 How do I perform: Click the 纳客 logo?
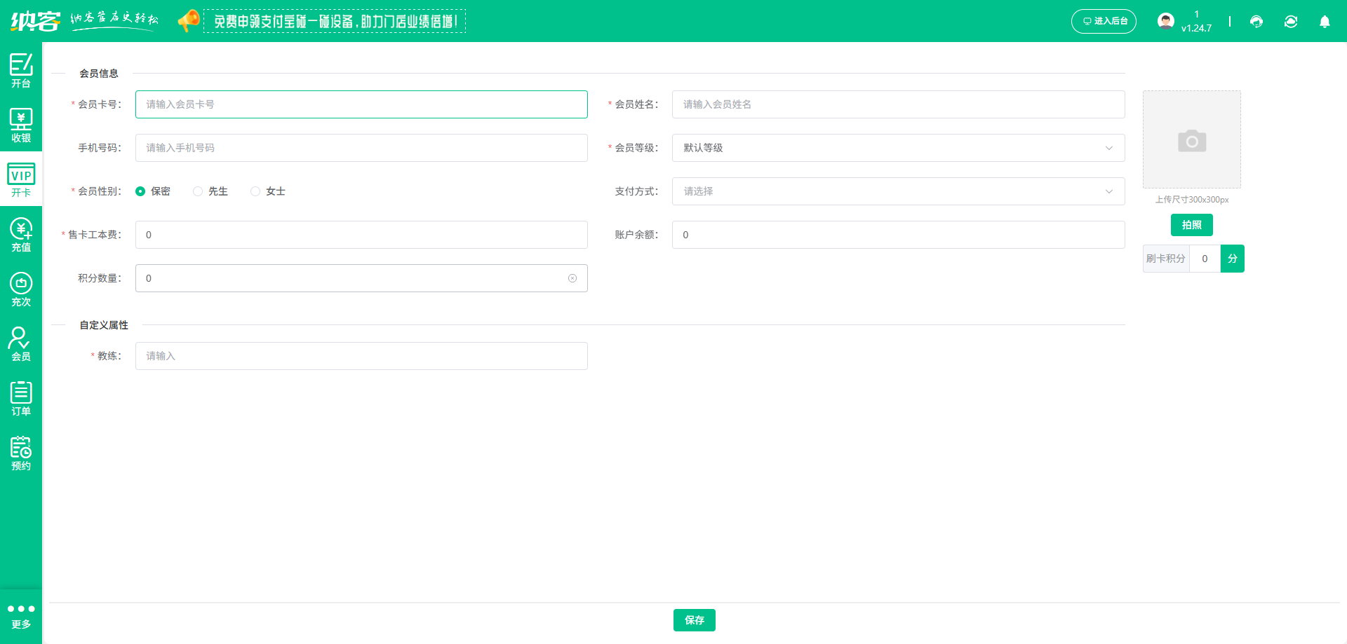pos(36,21)
